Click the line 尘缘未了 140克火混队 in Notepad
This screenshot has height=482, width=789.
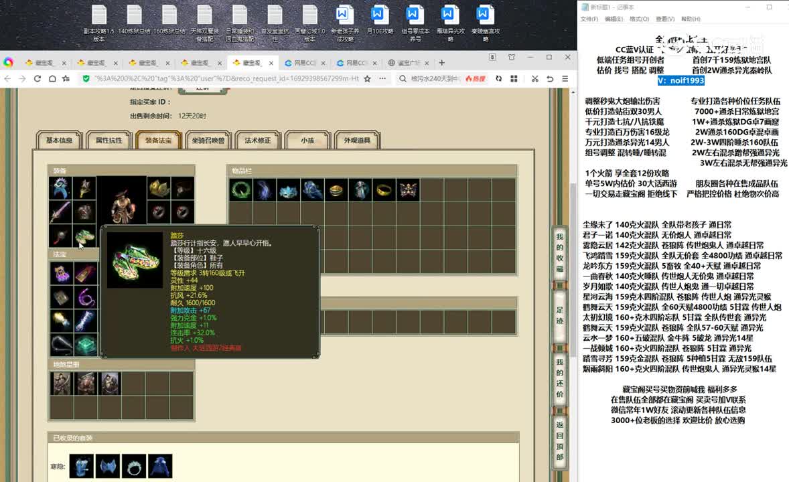pos(657,225)
